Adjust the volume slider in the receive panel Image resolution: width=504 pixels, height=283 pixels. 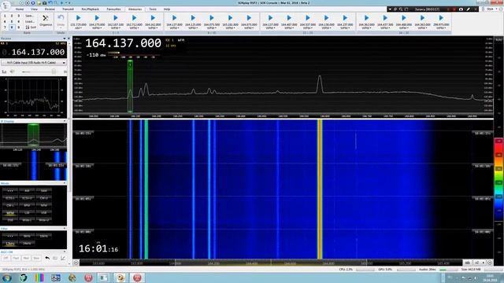point(39,72)
